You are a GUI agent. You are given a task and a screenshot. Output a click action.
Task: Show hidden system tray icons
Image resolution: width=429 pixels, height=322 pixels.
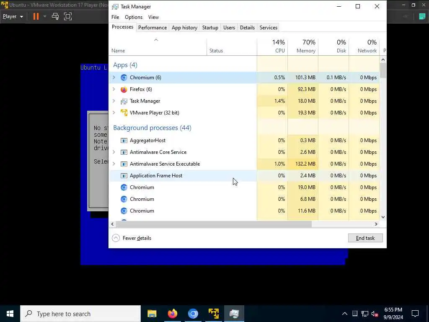345,314
